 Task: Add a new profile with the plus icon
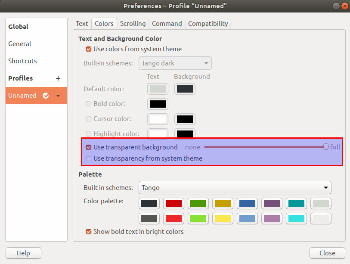coord(58,78)
